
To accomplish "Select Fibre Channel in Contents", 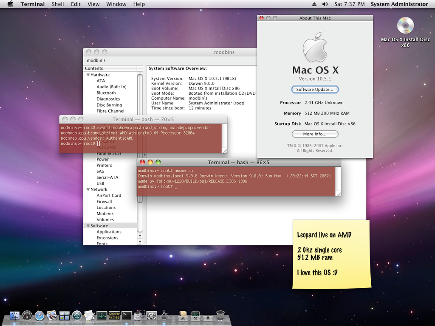I will click(110, 111).
